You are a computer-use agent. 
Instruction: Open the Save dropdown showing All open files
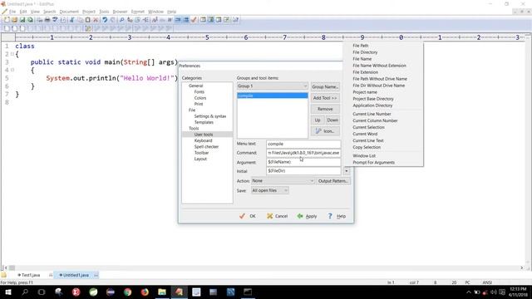[270, 190]
